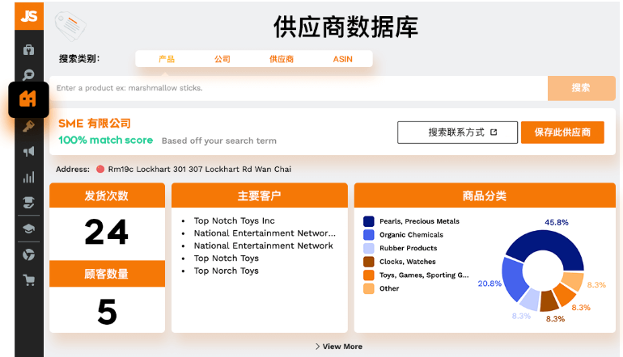623x357 pixels.
Task: Click the orange 搜索 button
Action: point(581,88)
